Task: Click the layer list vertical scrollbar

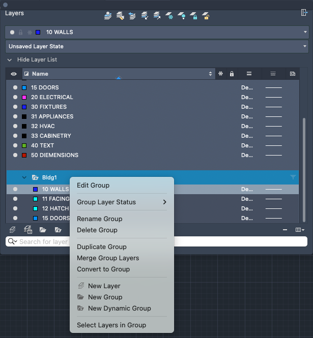Action: pos(304,170)
